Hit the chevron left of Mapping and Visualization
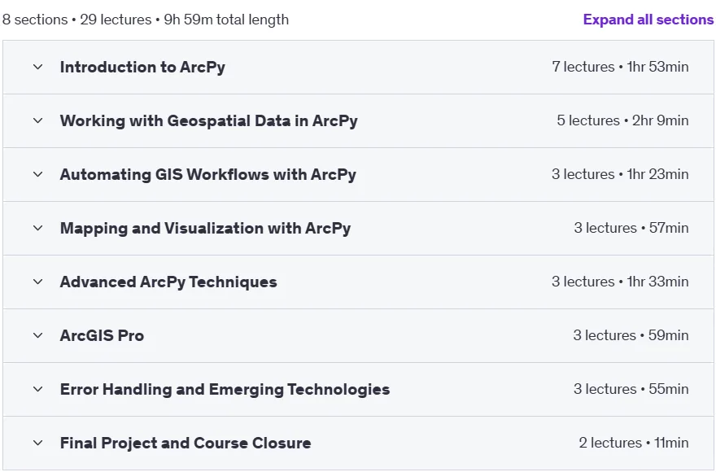 click(38, 228)
